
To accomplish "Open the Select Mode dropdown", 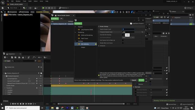I will click(x=13, y=8).
